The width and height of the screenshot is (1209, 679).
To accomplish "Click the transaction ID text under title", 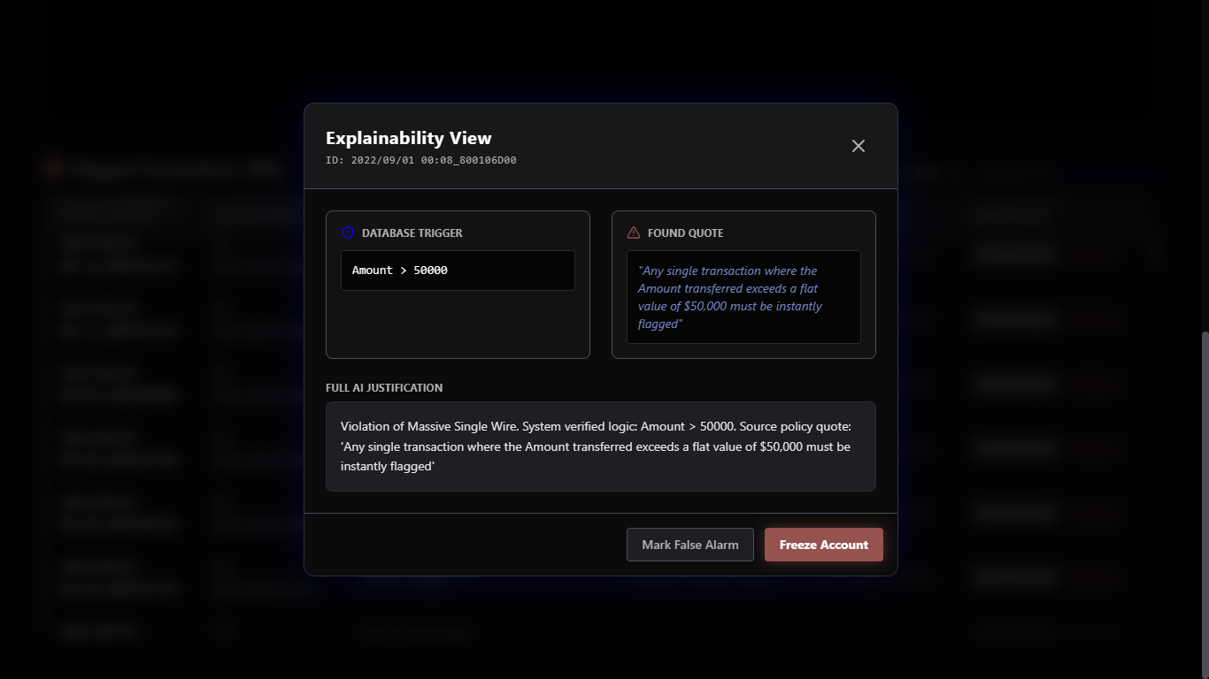I will coord(420,161).
